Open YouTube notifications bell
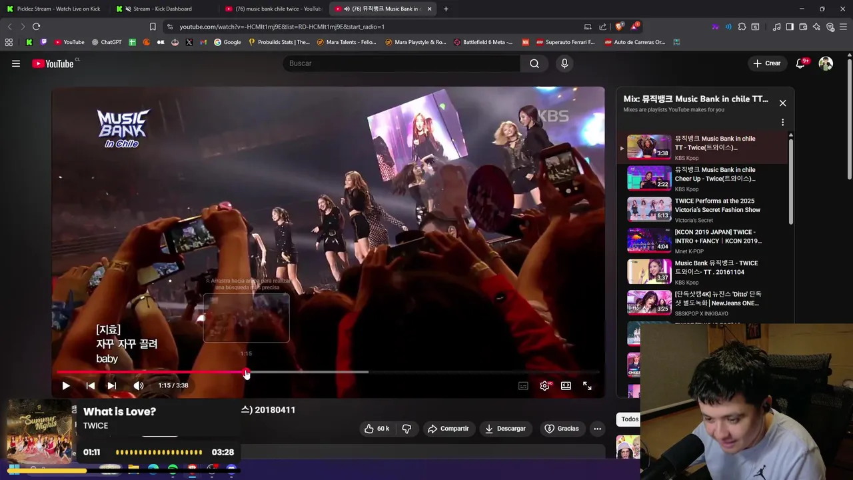853x480 pixels. pos(800,63)
